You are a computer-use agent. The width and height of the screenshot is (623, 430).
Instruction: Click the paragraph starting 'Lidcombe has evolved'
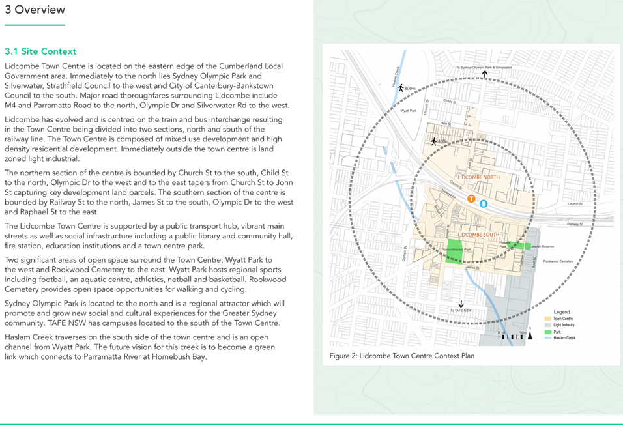(x=143, y=139)
